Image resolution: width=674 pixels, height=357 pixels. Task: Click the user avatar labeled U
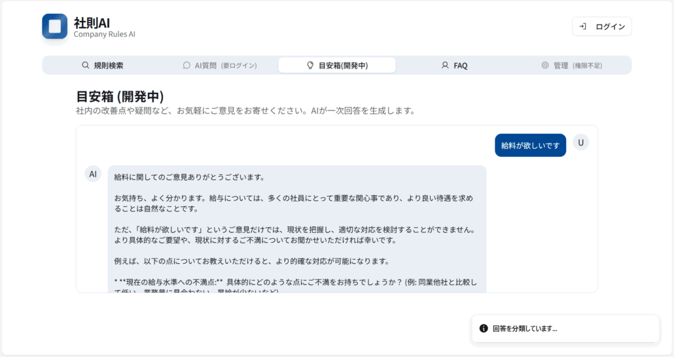pyautogui.click(x=580, y=142)
